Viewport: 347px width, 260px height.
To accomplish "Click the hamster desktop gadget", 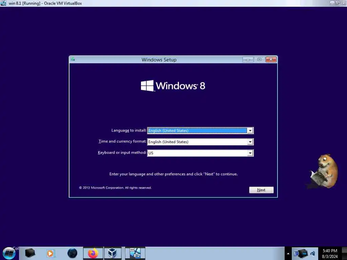I will [x=324, y=171].
